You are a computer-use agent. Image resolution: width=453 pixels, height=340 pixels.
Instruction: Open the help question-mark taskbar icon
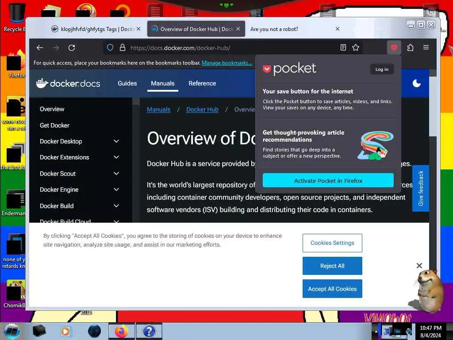pyautogui.click(x=149, y=331)
